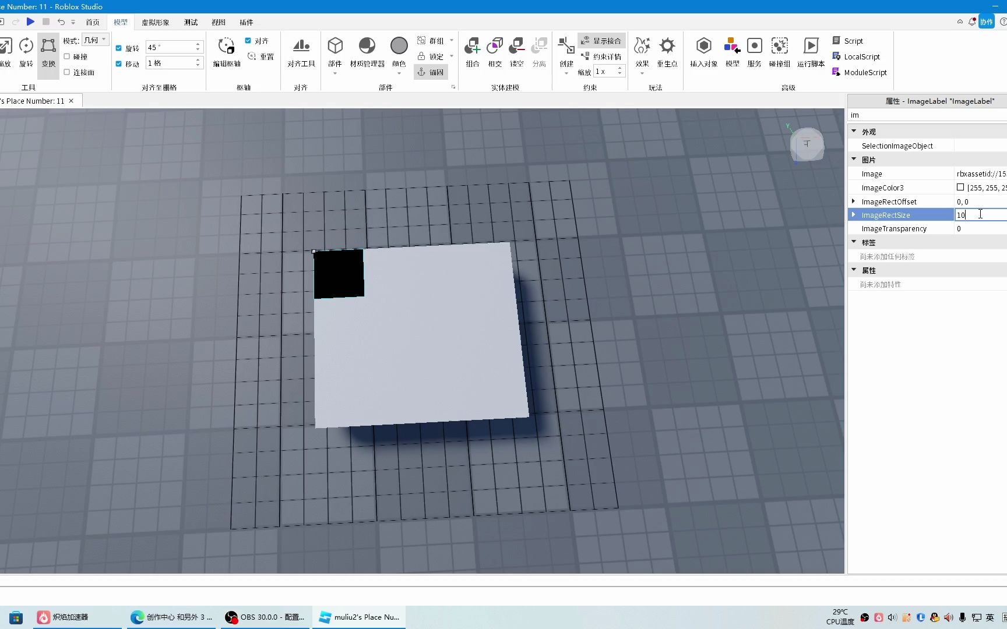Toggle the rotate snapping checkbox
The image size is (1007, 629).
(x=119, y=48)
